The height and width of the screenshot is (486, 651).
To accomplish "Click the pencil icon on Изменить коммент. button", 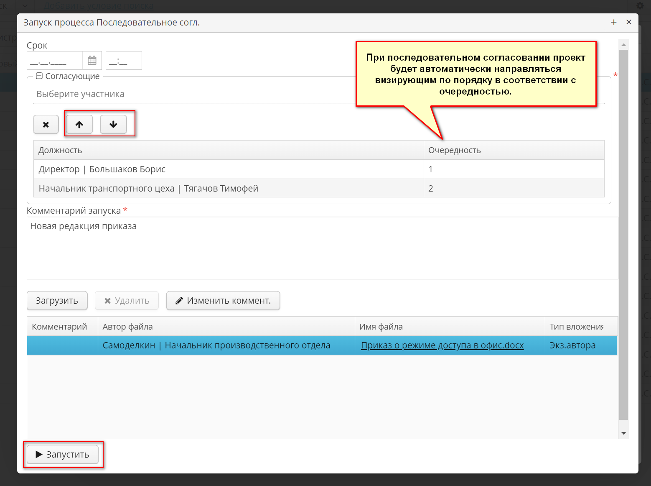I will click(180, 300).
